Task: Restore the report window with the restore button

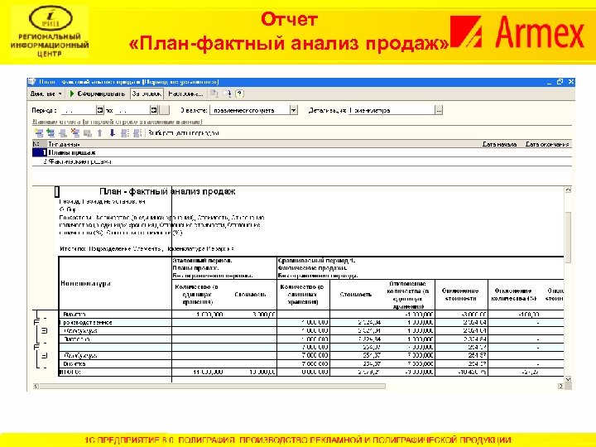Action: tap(560, 82)
